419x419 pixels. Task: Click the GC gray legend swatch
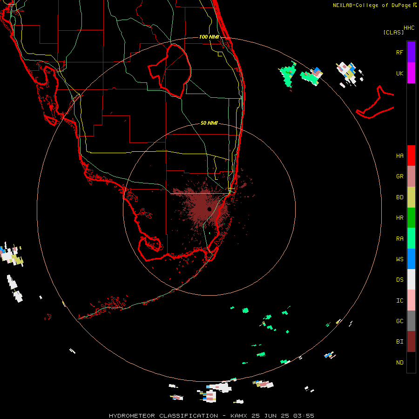[411, 321]
